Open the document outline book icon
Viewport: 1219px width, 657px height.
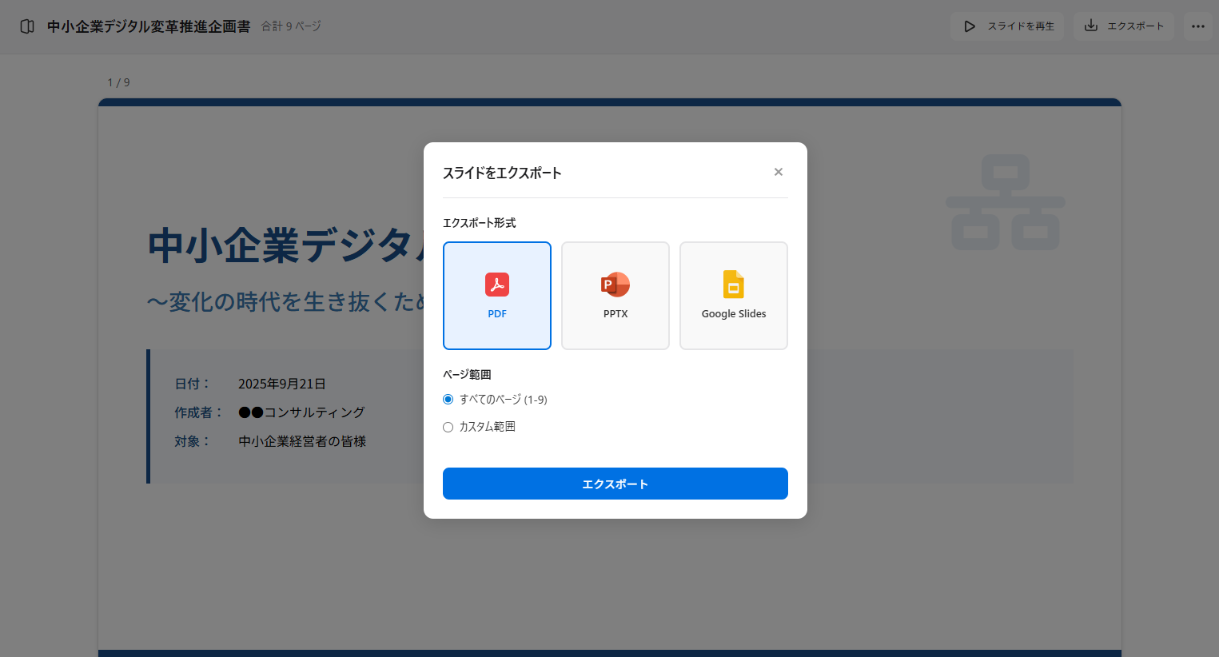point(26,26)
